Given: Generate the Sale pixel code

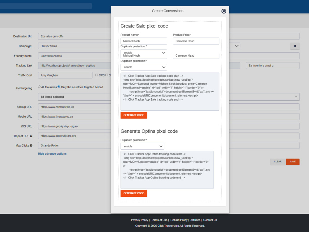Looking at the screenshot, I should [134, 115].
